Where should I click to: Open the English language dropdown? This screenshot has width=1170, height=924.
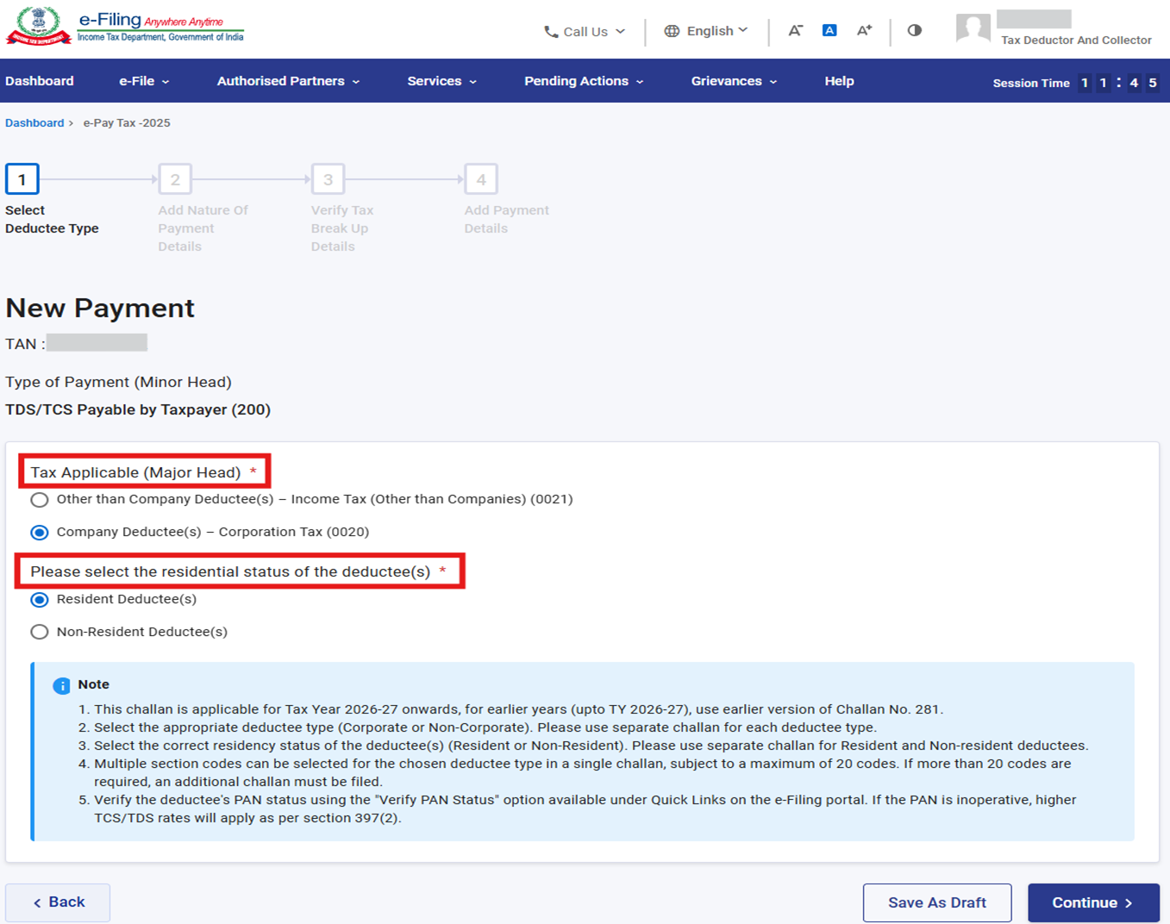[706, 31]
